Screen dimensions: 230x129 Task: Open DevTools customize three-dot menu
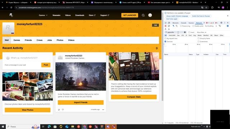click(225, 23)
